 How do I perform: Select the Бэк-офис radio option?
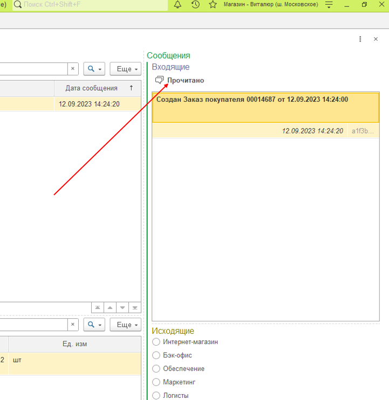click(x=156, y=355)
